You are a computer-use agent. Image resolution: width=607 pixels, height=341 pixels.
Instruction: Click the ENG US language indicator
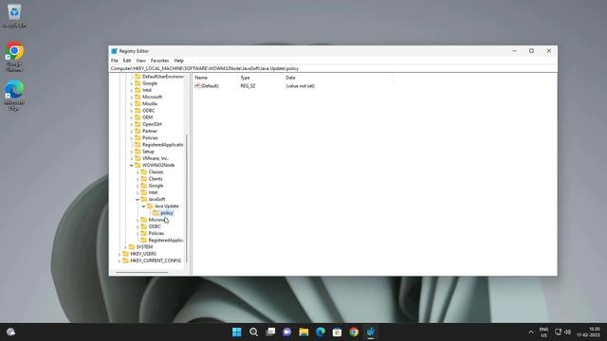(x=543, y=332)
